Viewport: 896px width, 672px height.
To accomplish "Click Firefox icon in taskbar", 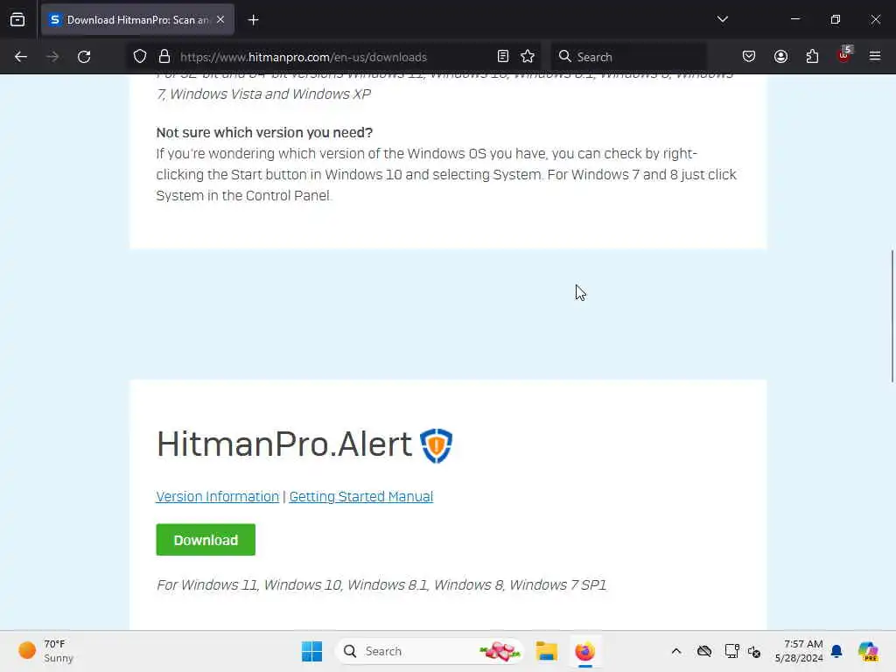I will tap(584, 651).
